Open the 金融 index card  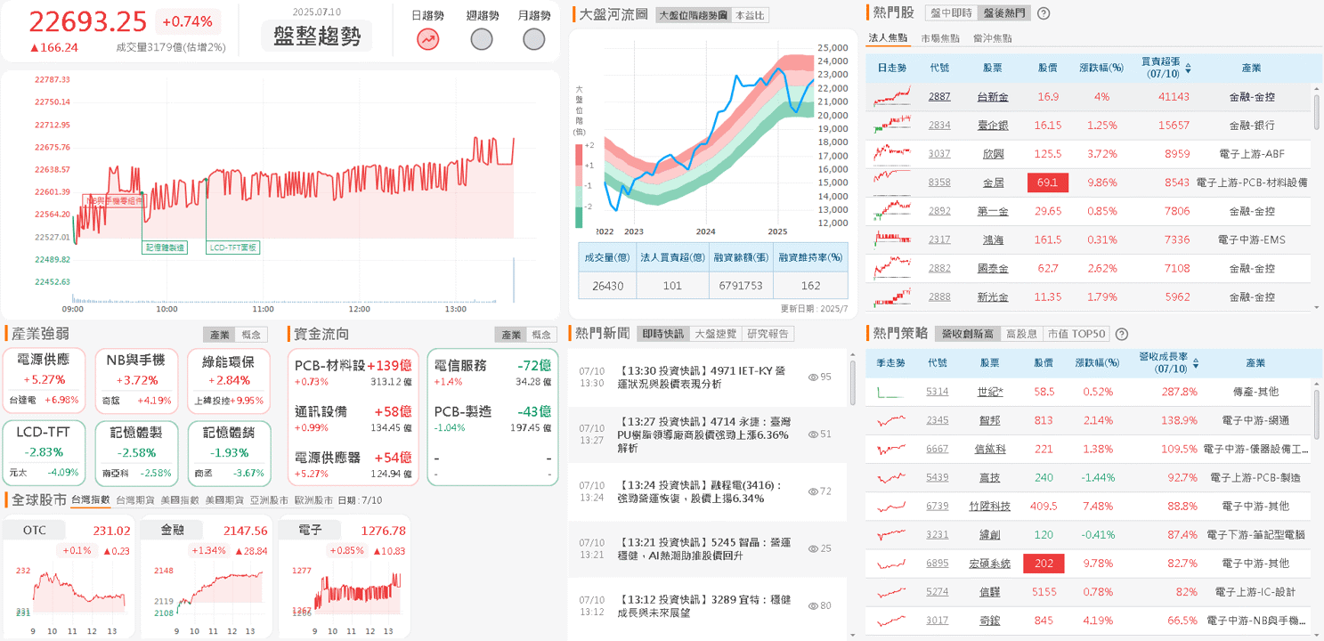pyautogui.click(x=206, y=576)
